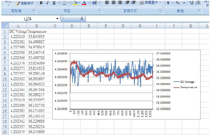Screen dimensions: 210x138
Task: Apply Comma Style number format
Action: pos(184,3)
